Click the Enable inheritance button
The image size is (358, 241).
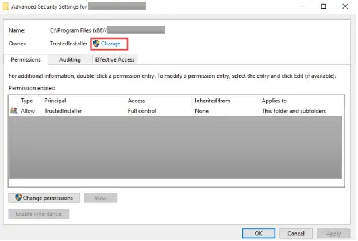[x=39, y=214]
